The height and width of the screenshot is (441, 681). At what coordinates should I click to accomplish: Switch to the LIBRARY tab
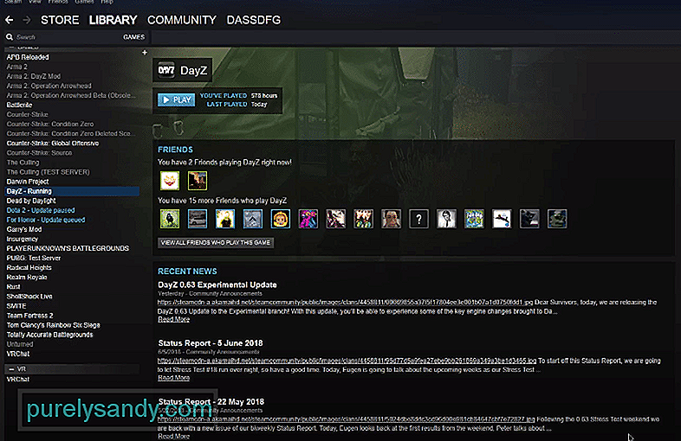click(113, 20)
